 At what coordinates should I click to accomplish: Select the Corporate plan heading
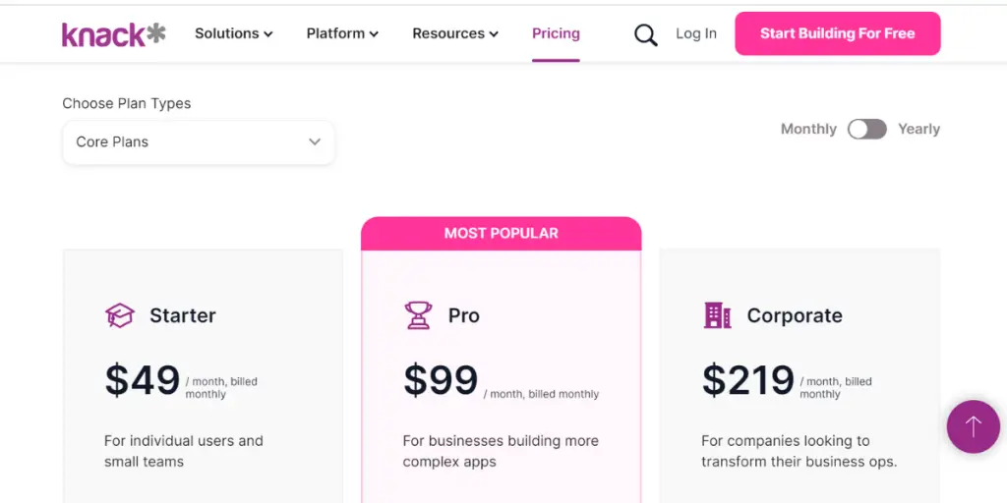tap(795, 315)
